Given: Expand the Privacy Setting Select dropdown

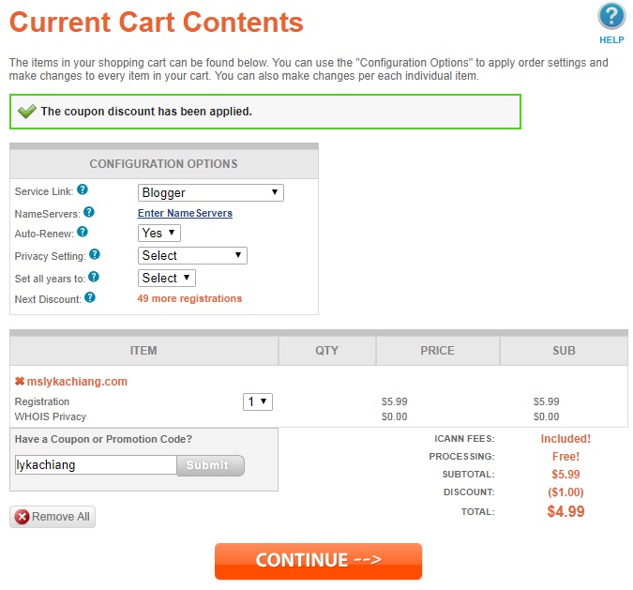Looking at the screenshot, I should pyautogui.click(x=192, y=255).
